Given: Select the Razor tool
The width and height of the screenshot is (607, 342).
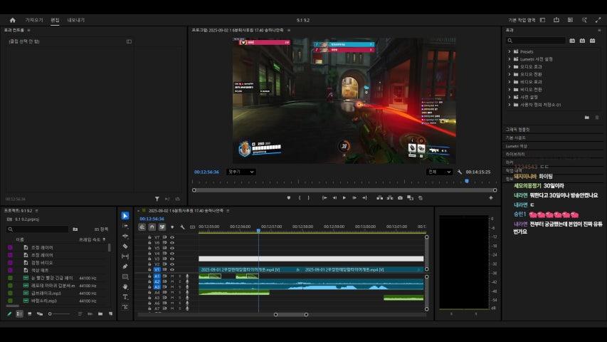Looking at the screenshot, I should [x=125, y=246].
